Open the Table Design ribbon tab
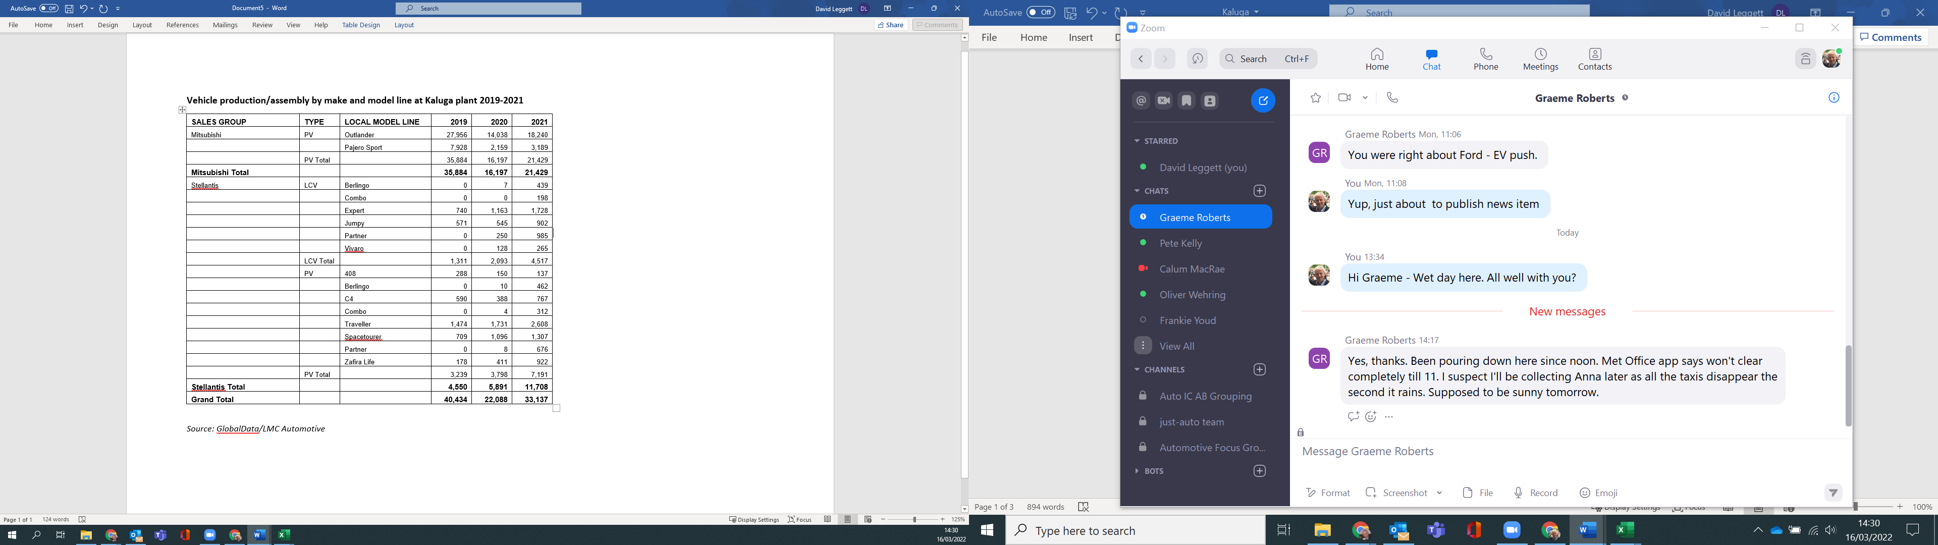 coord(360,25)
